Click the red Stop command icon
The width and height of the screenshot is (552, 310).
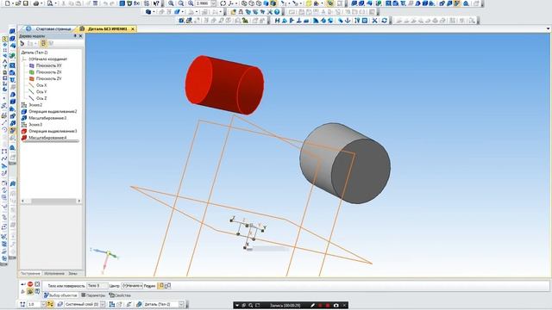click(x=30, y=284)
